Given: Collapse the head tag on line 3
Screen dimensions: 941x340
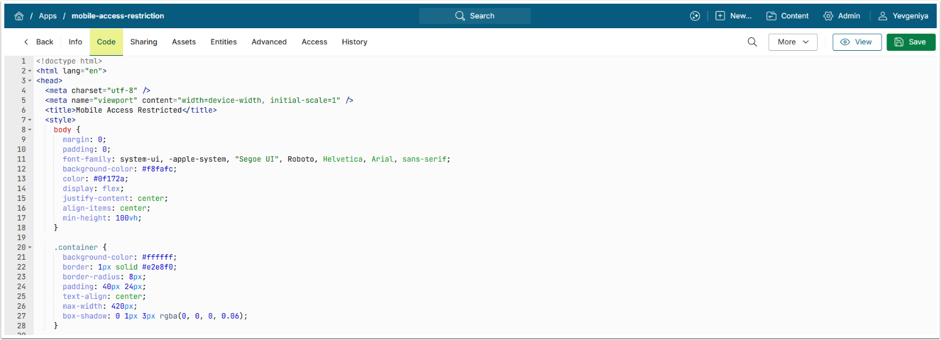Looking at the screenshot, I should click(x=29, y=81).
